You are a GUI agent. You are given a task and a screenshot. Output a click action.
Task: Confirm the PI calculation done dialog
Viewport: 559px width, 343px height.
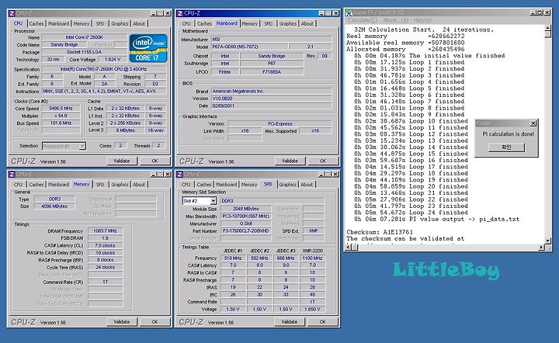pos(506,147)
